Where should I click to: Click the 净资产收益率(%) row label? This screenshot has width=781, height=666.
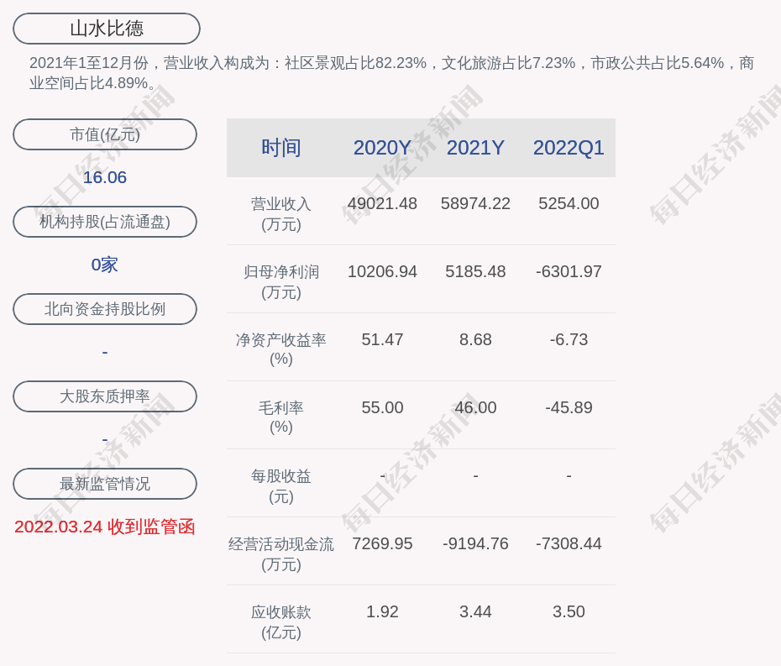[x=281, y=349]
